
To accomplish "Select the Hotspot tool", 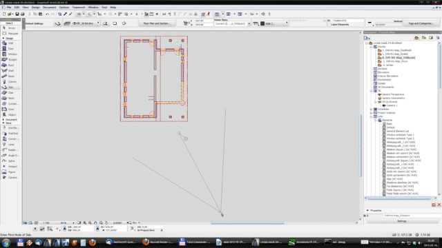I will point(10,167).
